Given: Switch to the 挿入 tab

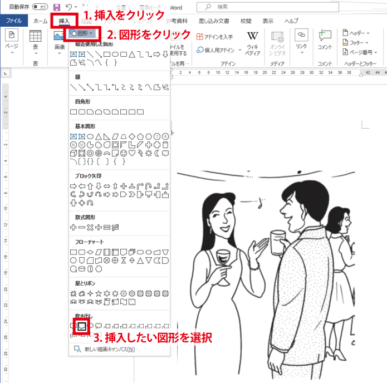Looking at the screenshot, I should 64,21.
